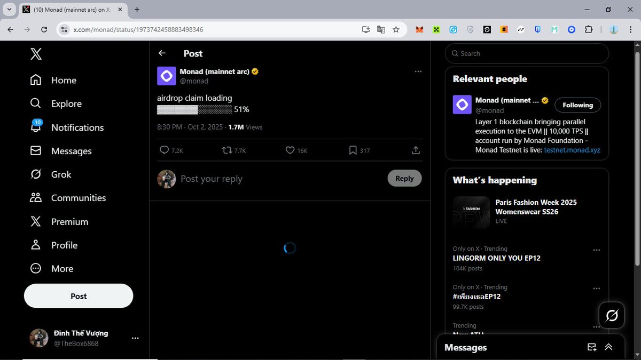Open the Extensions puzzle menu

click(x=589, y=29)
